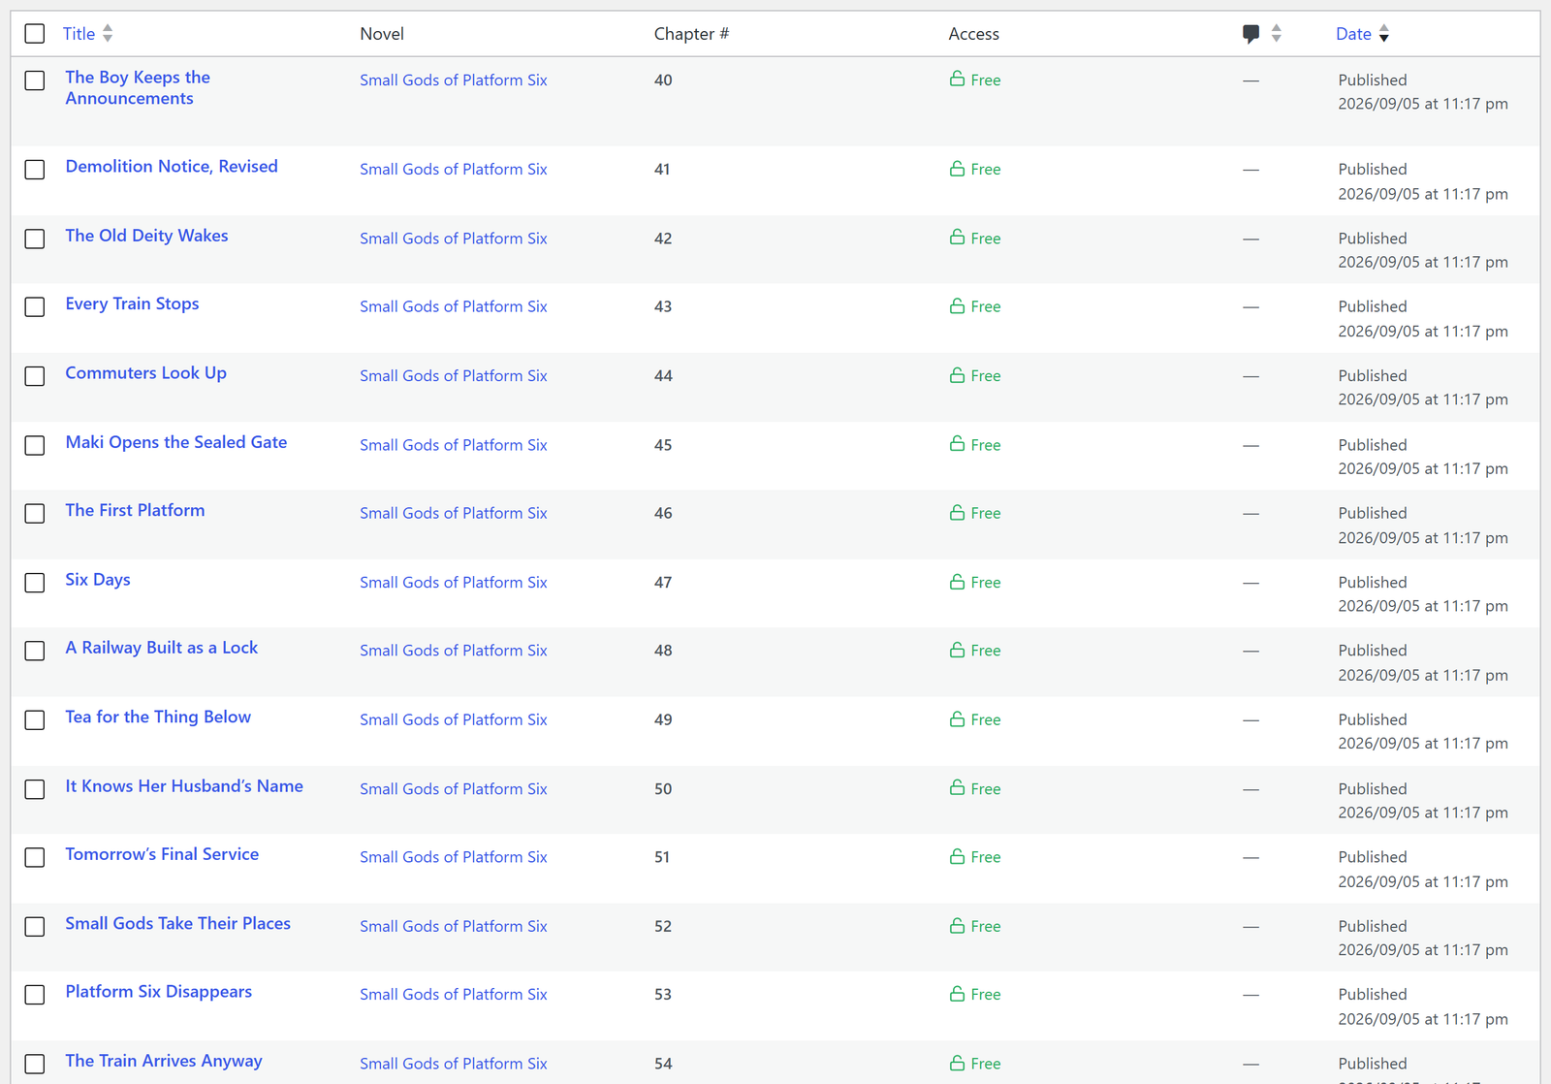Screen dimensions: 1551x1084
Task: Click the novel link in the chapter 53 row
Action: 454,994
